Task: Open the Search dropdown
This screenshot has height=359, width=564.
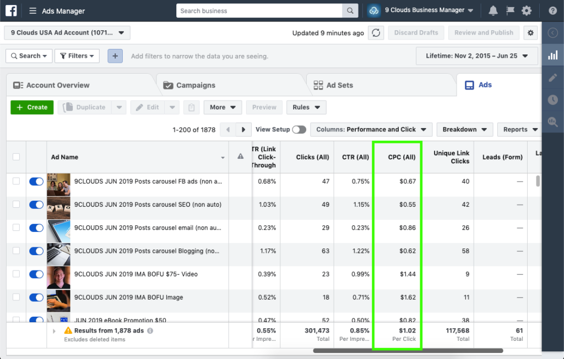Action: coord(29,56)
